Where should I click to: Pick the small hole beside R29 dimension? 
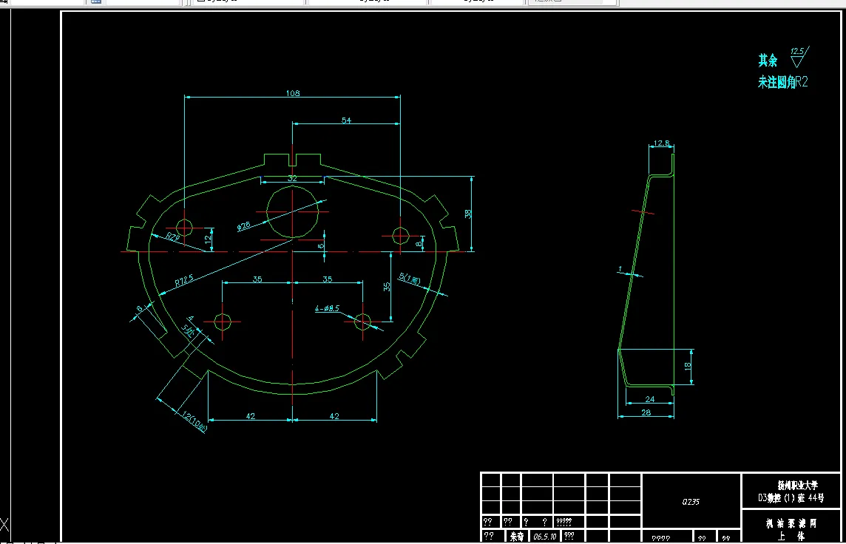point(185,228)
